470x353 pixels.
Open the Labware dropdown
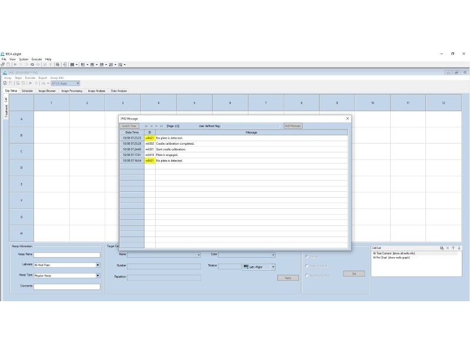pos(98,265)
